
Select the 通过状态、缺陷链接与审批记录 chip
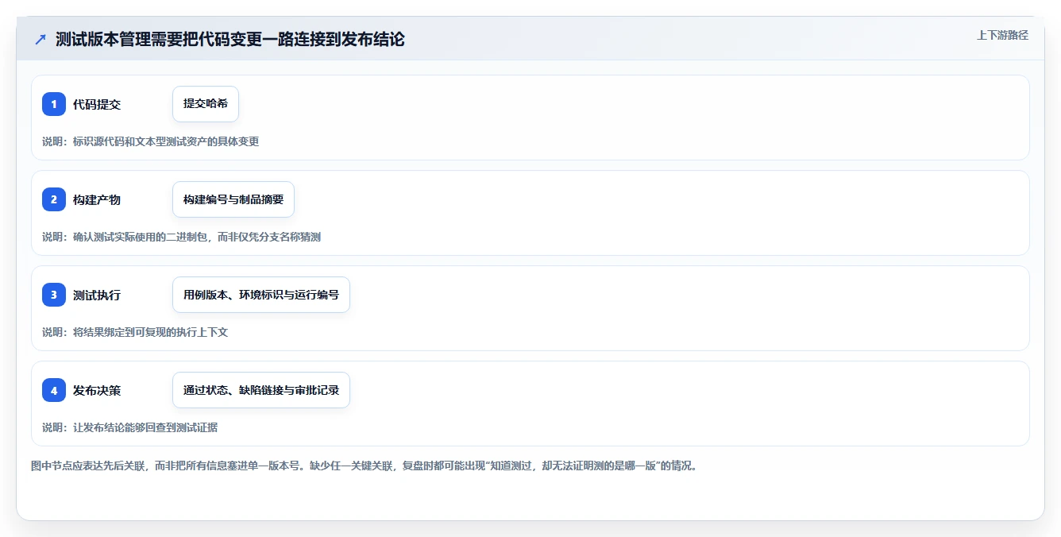point(261,390)
